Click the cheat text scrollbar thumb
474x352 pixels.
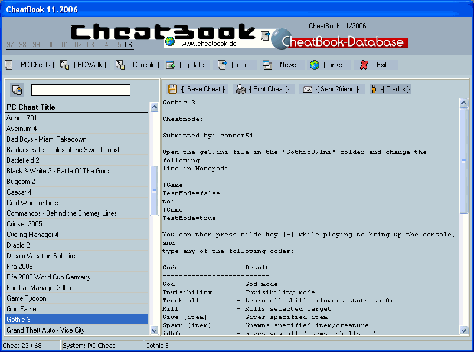coord(463,161)
